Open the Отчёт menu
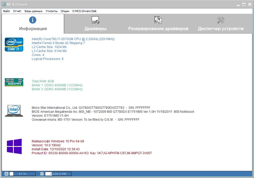254x178 pixels. point(17,11)
